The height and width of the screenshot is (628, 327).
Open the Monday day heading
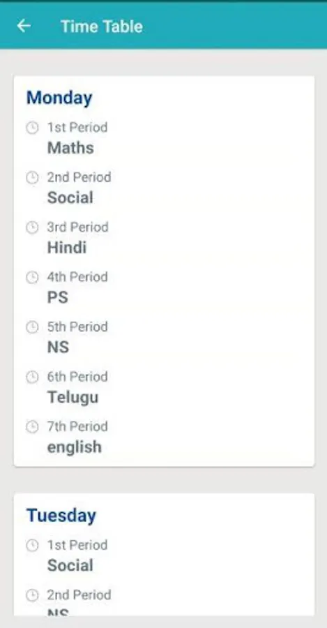coord(59,98)
